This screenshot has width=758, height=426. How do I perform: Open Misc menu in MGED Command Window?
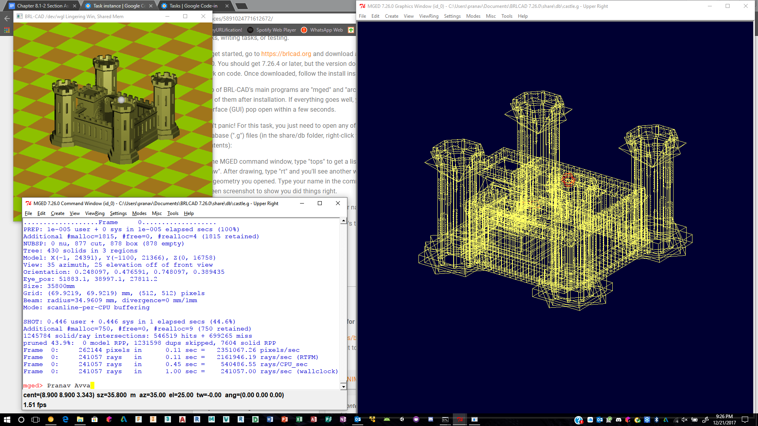(157, 213)
